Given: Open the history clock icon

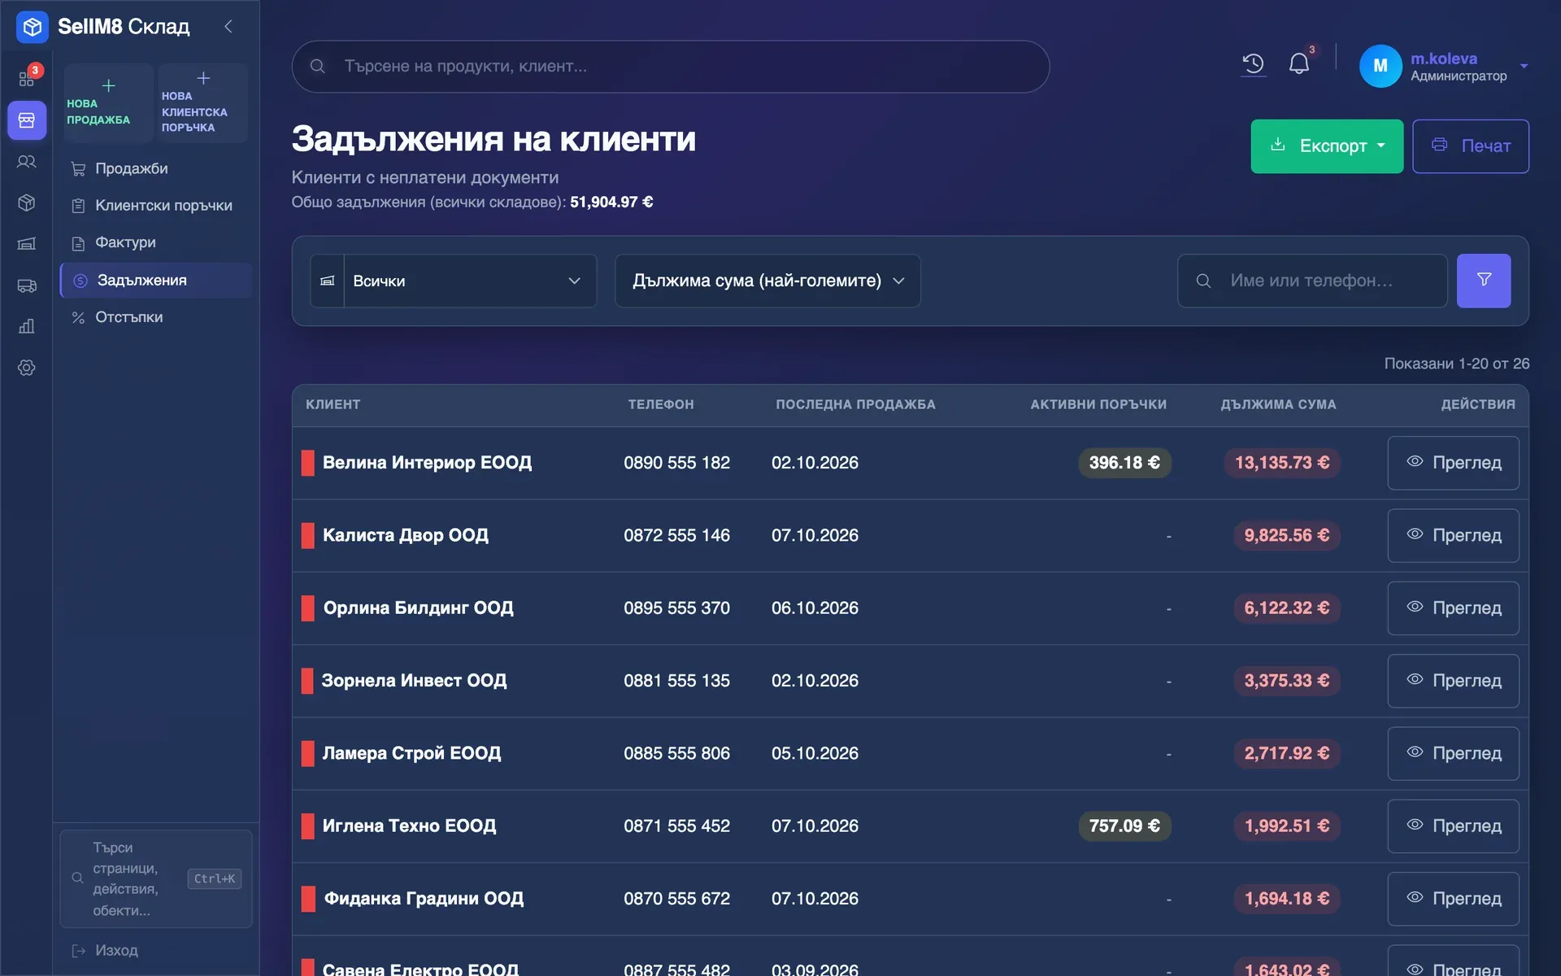Looking at the screenshot, I should (x=1253, y=63).
